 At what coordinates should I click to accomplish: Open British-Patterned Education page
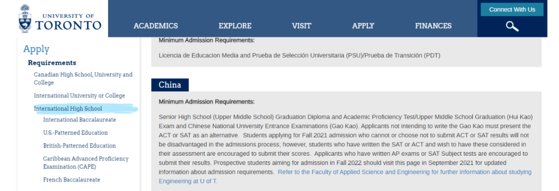pos(79,145)
